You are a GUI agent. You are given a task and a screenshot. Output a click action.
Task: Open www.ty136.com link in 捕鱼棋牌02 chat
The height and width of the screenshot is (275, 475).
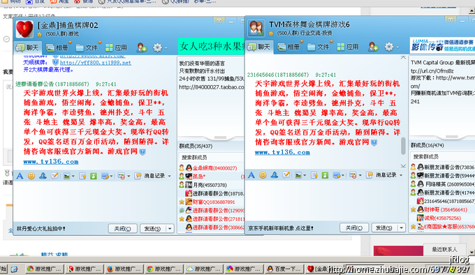(51, 161)
